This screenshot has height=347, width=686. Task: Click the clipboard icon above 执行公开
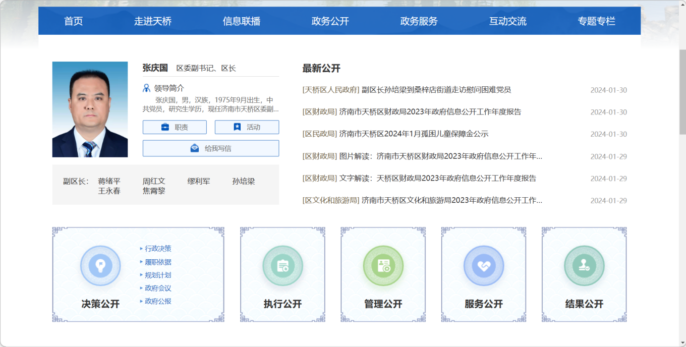[x=282, y=265]
